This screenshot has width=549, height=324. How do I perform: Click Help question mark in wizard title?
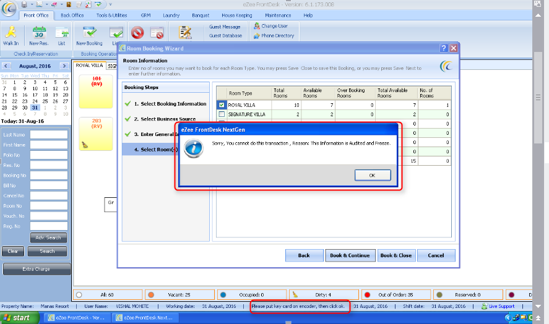coord(444,48)
